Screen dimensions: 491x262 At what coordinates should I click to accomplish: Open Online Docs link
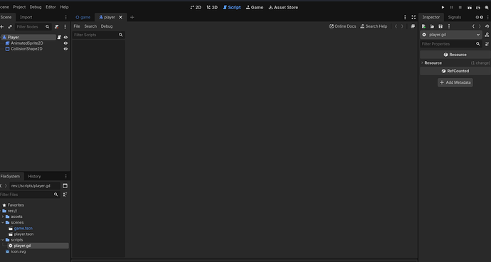point(342,26)
